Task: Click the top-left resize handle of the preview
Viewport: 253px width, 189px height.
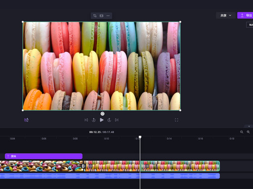Action: pyautogui.click(x=23, y=22)
